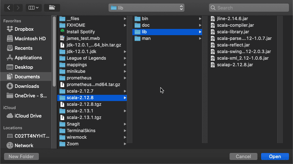This screenshot has width=293, height=164.
Task: Click the Open button
Action: 275,156
